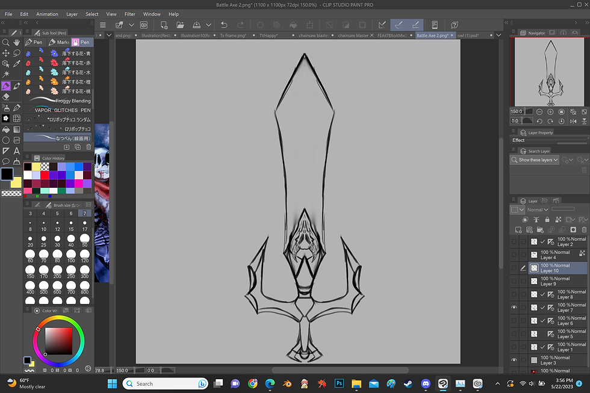
Task: Hide Layer 7 using its eye icon
Action: tap(514, 308)
